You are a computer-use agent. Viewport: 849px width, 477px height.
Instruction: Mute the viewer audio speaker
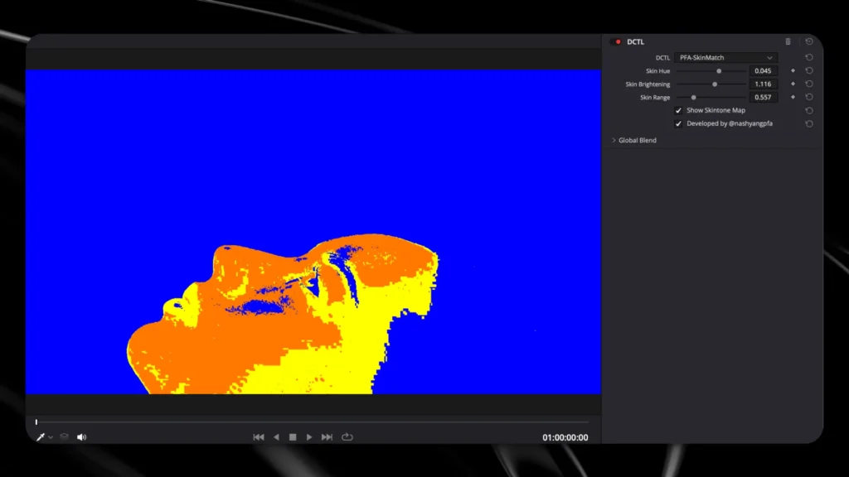(x=82, y=437)
